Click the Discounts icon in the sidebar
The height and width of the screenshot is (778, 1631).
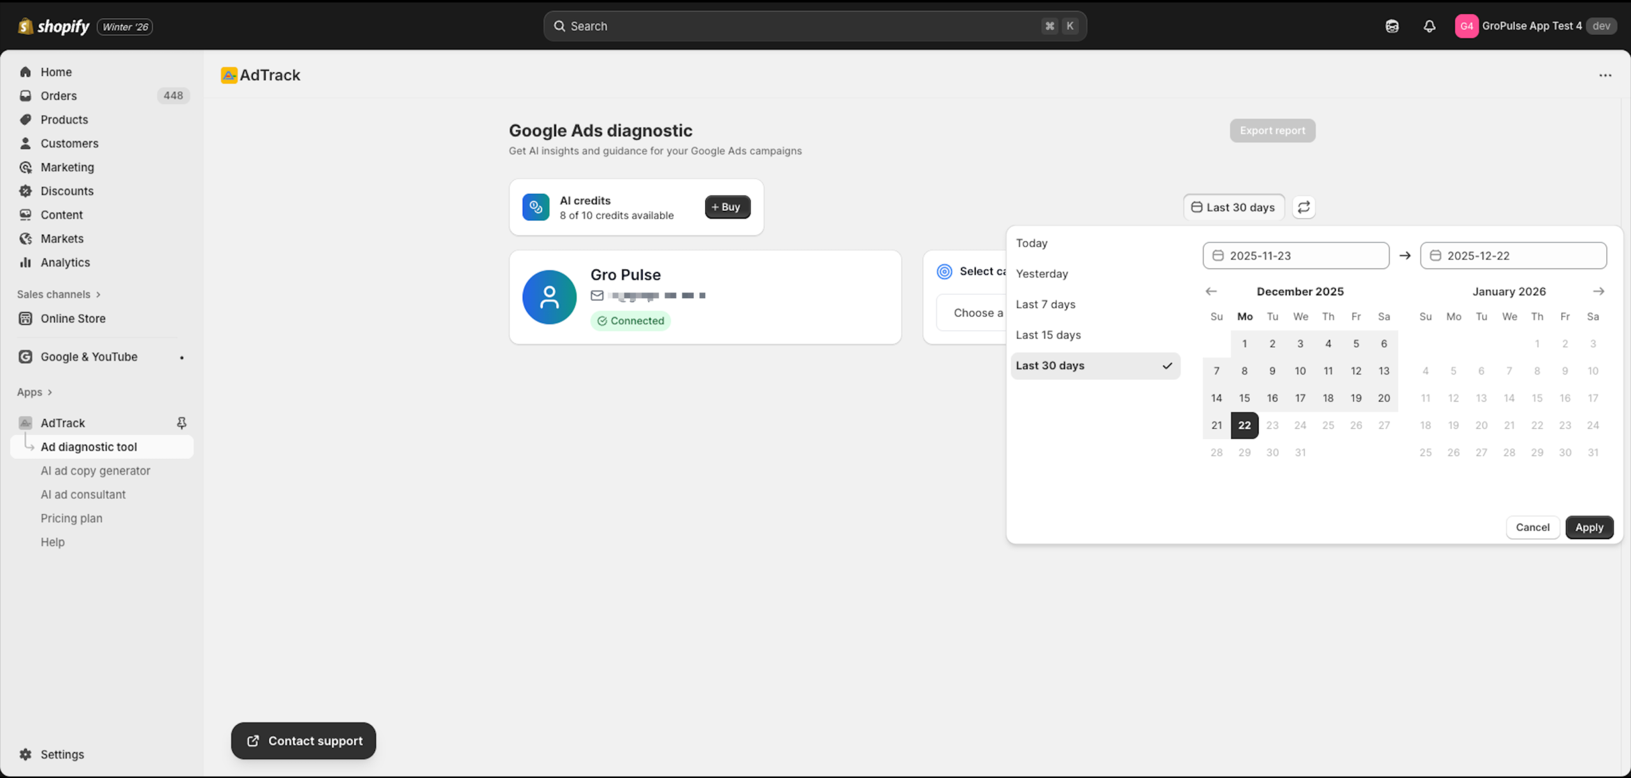[x=25, y=191]
